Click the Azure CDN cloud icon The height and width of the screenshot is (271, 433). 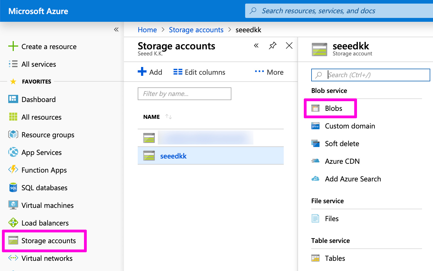[315, 161]
